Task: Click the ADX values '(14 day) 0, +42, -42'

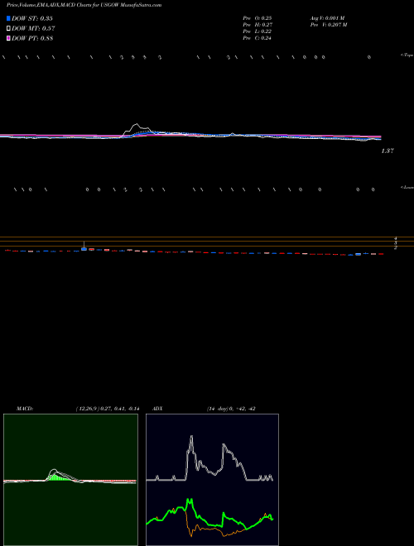Action: (x=231, y=409)
